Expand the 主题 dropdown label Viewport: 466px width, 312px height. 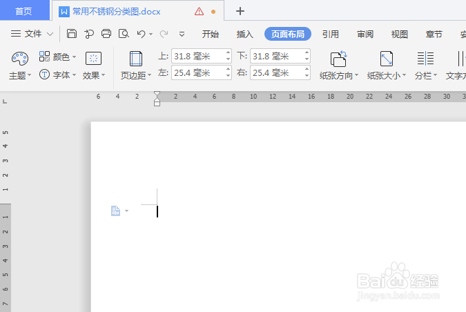pyautogui.click(x=20, y=75)
